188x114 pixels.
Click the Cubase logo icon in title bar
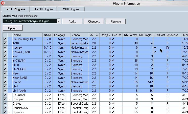(3, 3)
